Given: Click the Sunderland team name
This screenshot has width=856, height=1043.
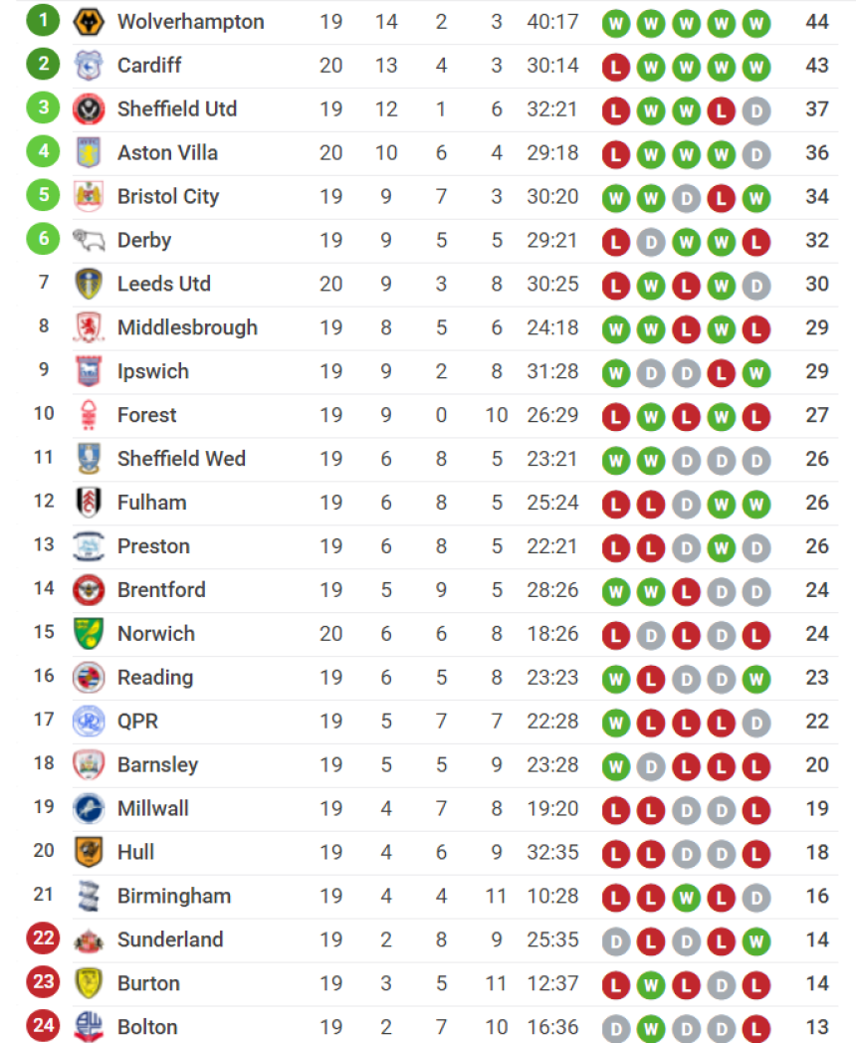Looking at the screenshot, I should (170, 939).
